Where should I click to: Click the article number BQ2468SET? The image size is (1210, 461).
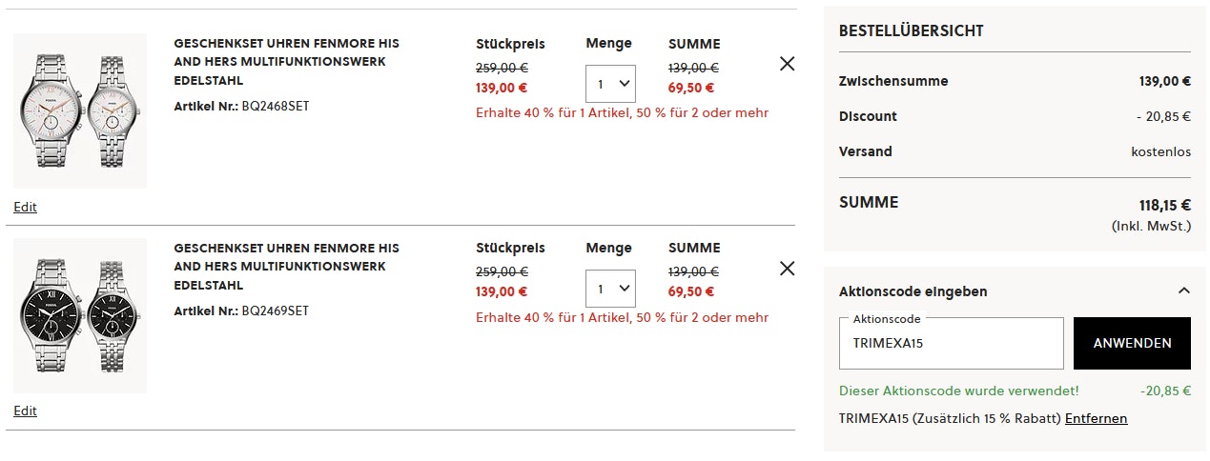[x=275, y=106]
